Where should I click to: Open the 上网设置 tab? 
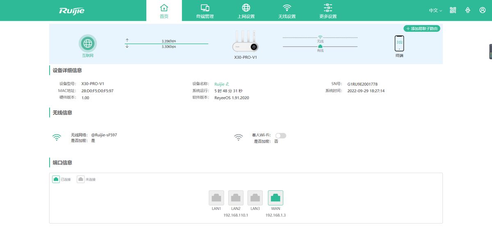click(x=246, y=11)
